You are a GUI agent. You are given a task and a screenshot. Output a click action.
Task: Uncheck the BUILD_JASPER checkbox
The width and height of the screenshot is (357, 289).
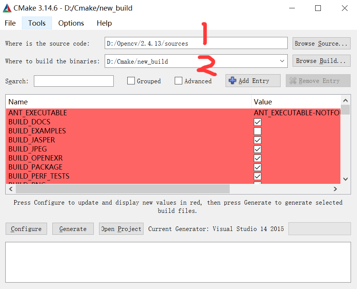258,140
